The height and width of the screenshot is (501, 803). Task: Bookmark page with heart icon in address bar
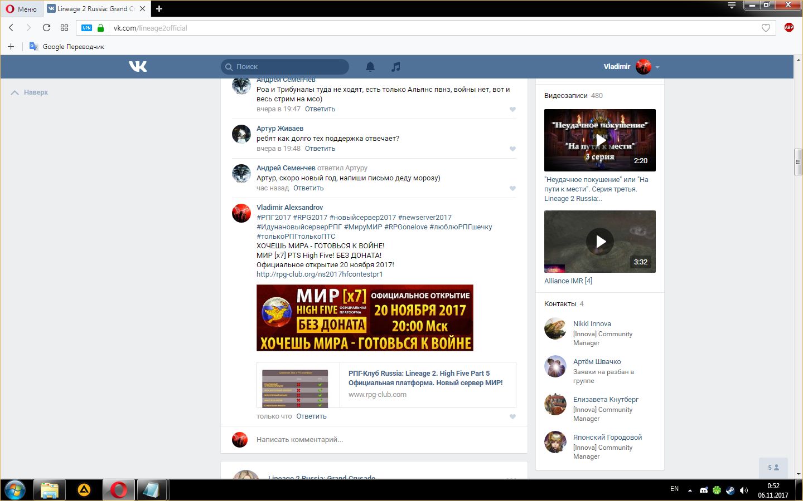click(x=766, y=28)
